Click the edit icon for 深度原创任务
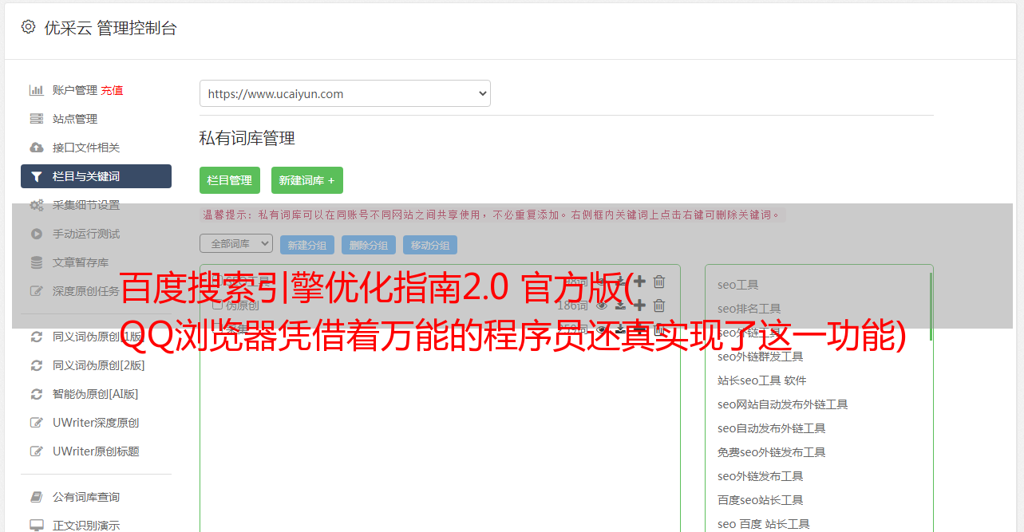 36,291
